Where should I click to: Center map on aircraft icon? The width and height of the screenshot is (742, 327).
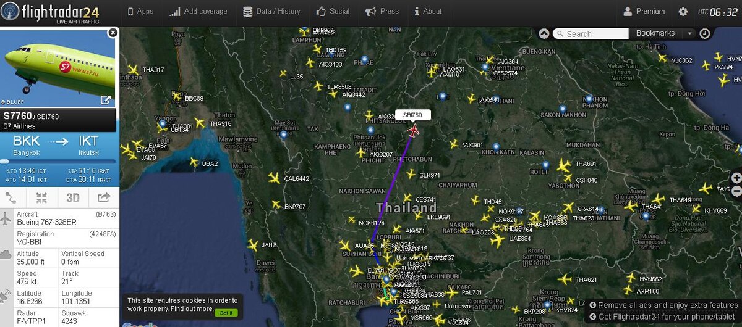[x=41, y=197]
